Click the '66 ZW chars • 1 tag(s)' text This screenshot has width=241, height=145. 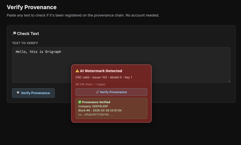click(90, 84)
